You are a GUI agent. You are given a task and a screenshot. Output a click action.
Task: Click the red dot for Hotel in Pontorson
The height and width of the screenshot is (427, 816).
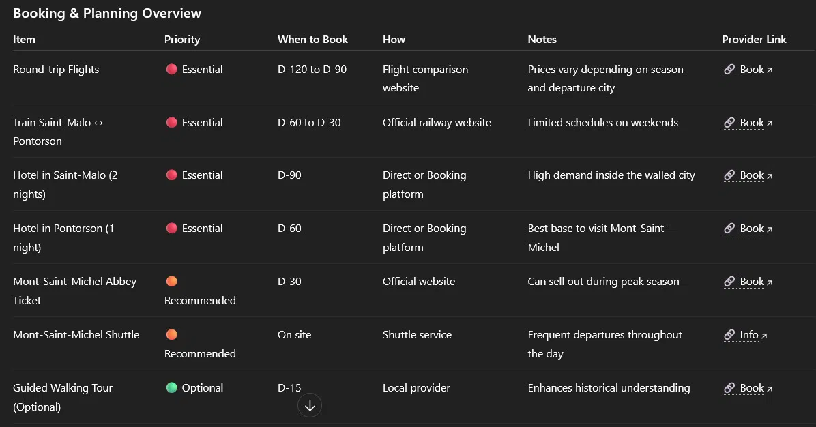pos(171,227)
